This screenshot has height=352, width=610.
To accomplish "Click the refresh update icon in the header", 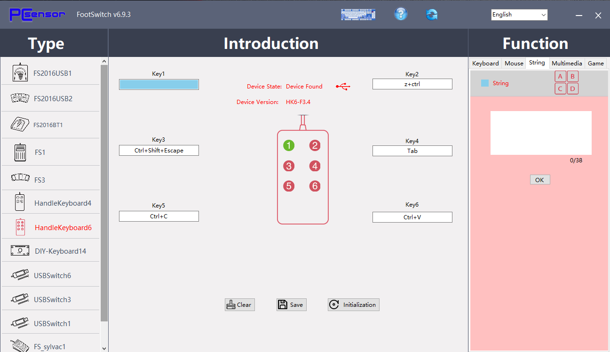I will (431, 15).
